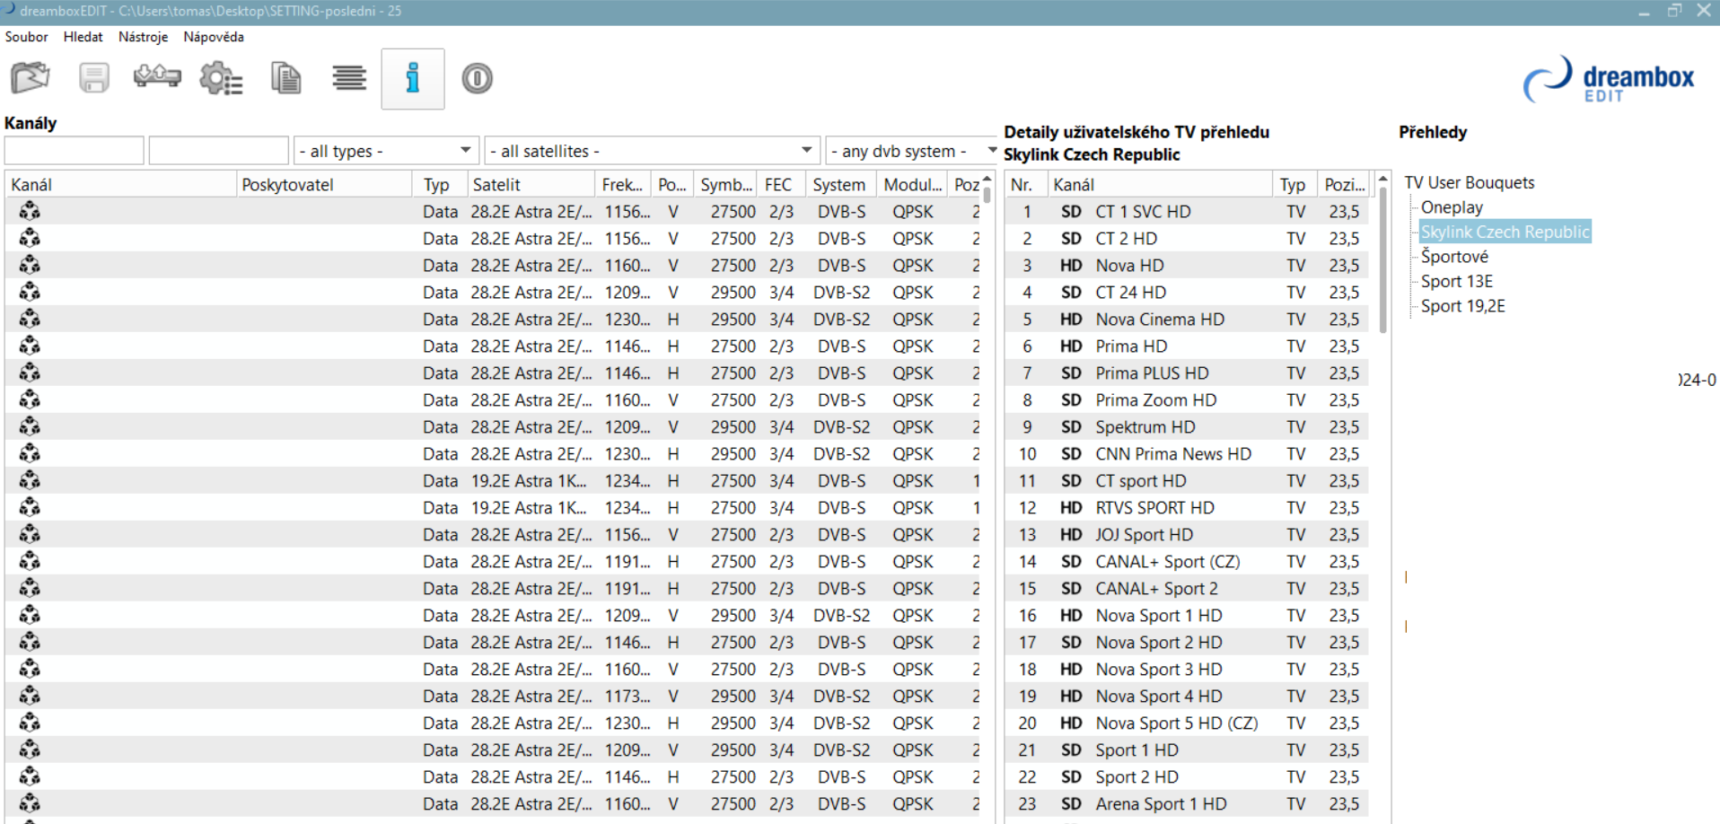Click the HD icon beside JOJ Sport HD
This screenshot has height=824, width=1720.
[1071, 535]
